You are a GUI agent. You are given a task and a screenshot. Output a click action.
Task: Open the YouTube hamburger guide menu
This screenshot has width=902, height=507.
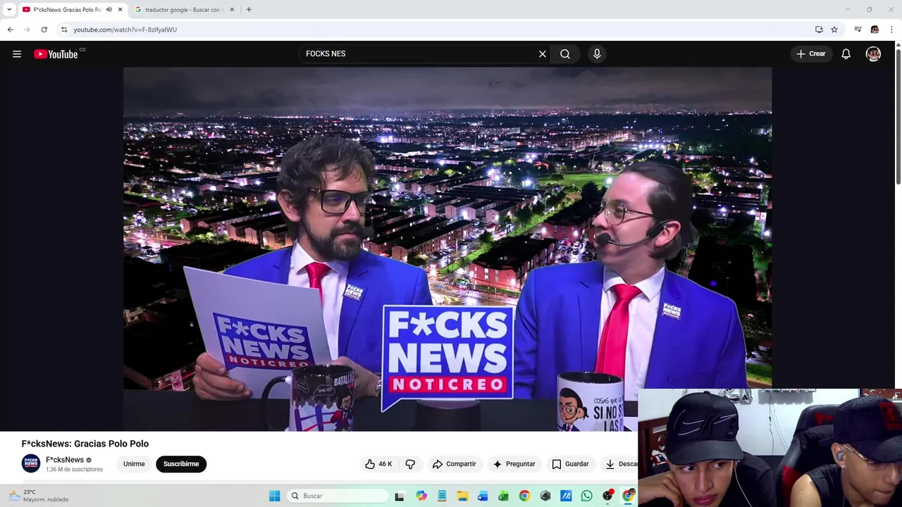[17, 54]
